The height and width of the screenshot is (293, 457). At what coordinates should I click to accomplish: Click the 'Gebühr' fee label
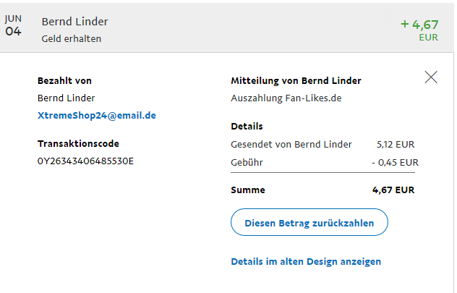(x=247, y=162)
